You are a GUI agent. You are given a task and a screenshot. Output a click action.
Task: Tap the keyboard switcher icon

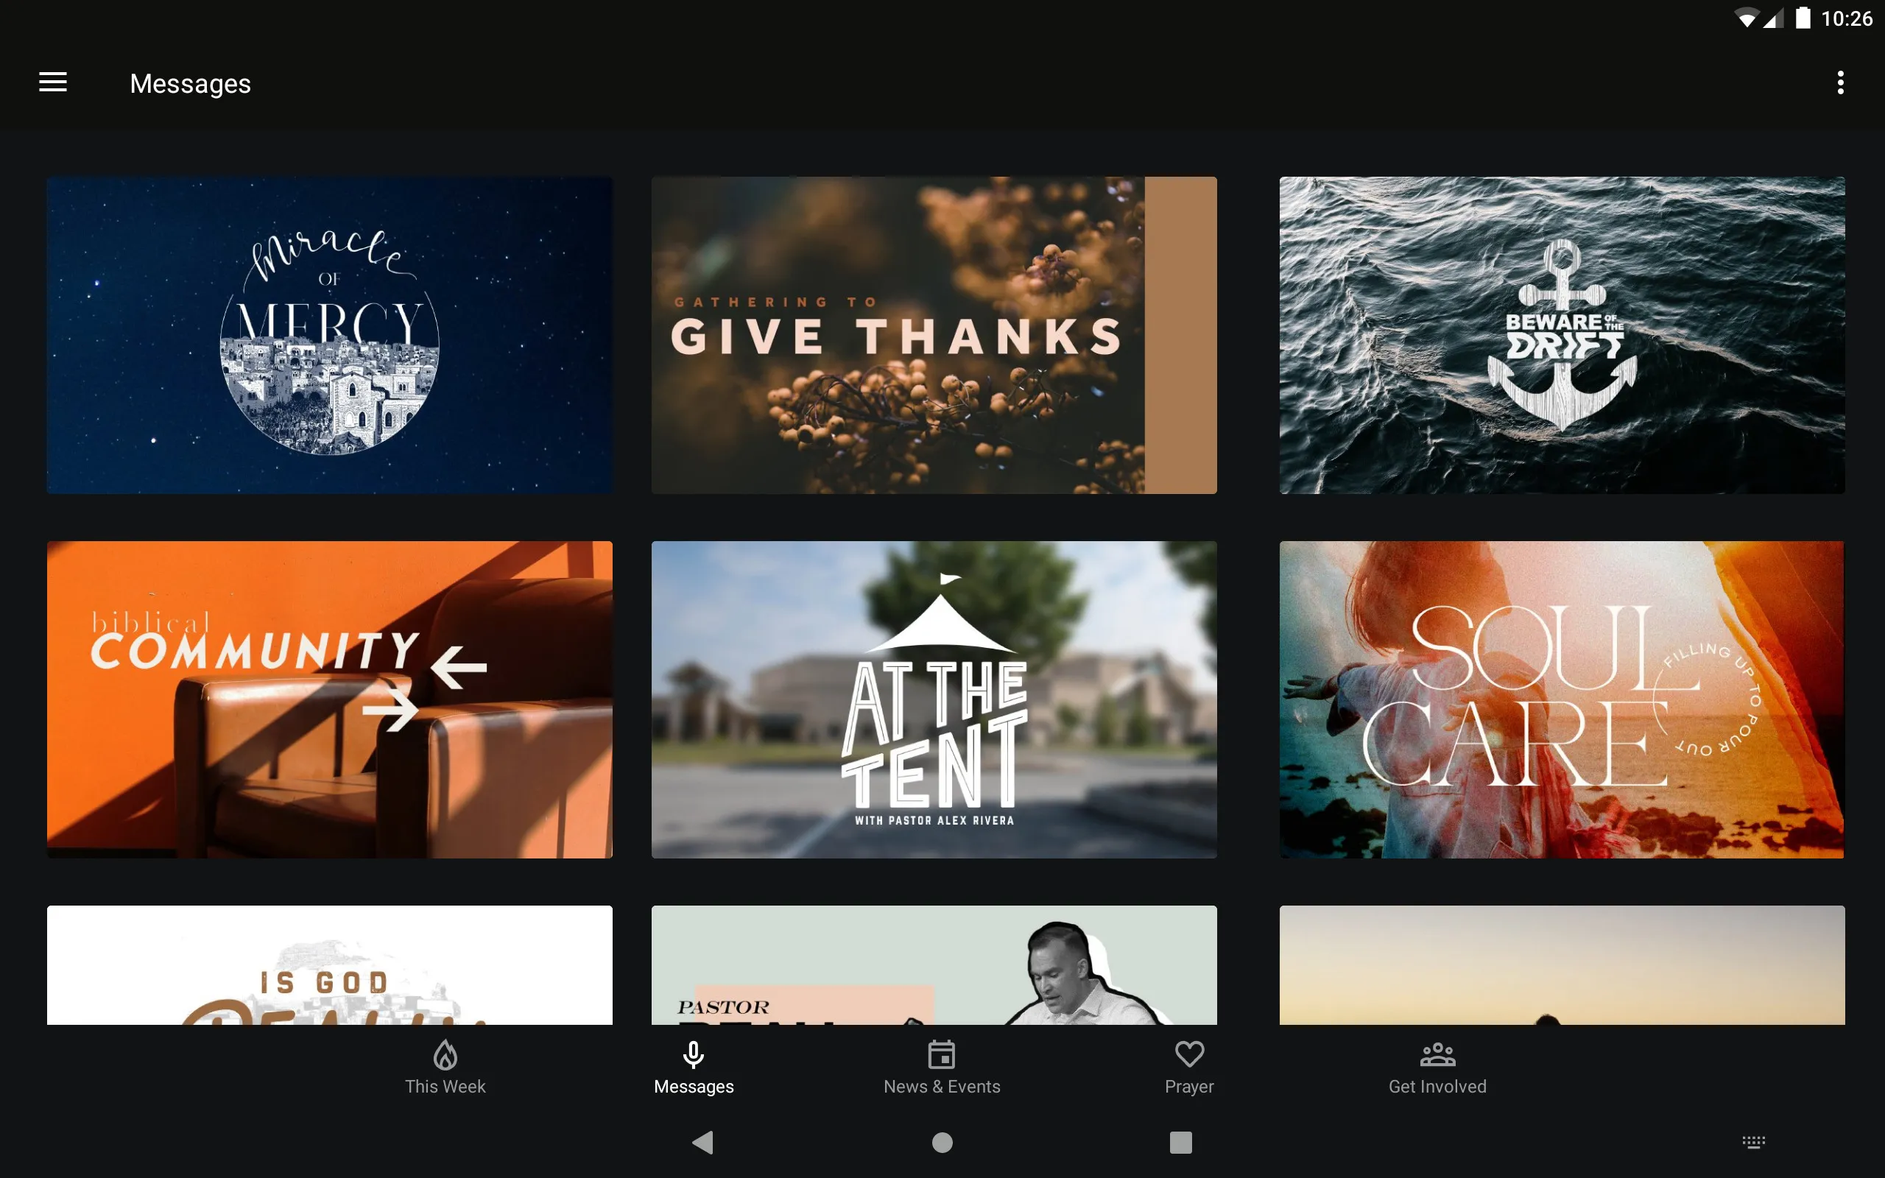click(x=1753, y=1142)
